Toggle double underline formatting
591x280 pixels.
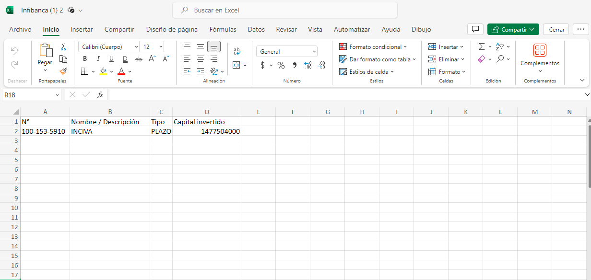coord(125,59)
